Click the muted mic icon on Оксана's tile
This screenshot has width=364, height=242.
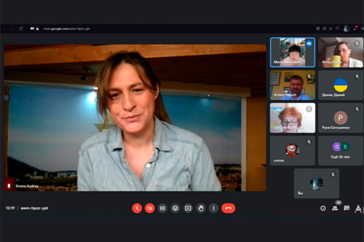(309, 109)
